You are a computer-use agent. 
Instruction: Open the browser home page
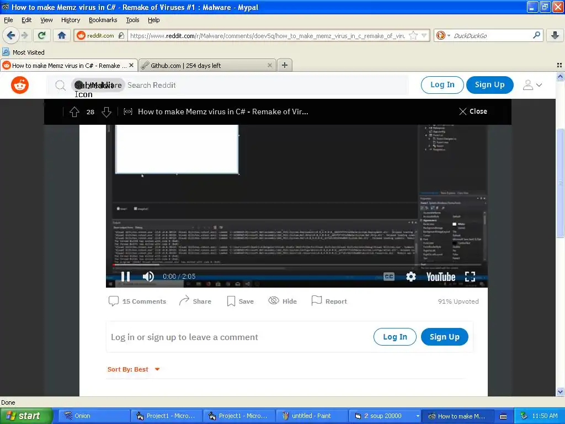coord(62,35)
